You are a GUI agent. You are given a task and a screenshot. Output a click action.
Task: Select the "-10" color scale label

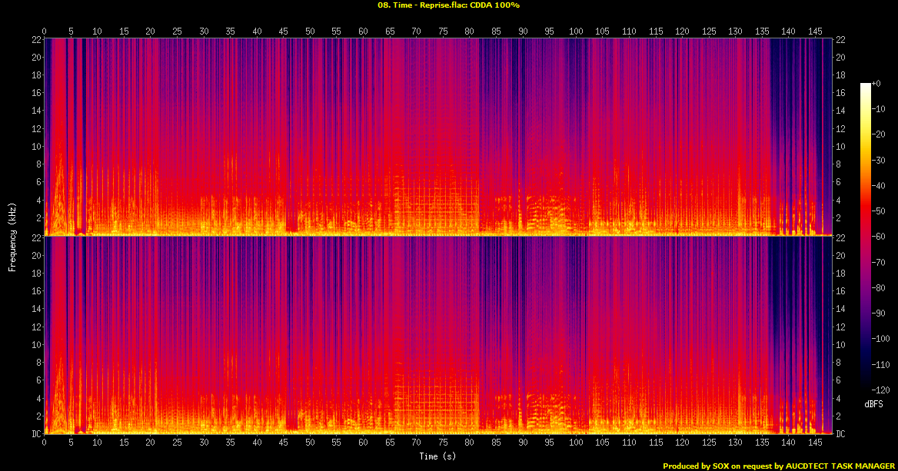pyautogui.click(x=879, y=109)
